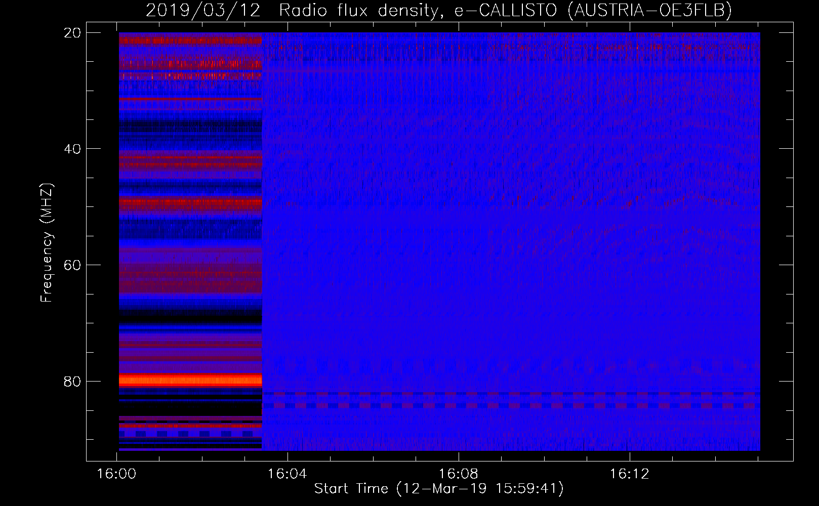Click the 'Frequency (MHZ)' axis title
The width and height of the screenshot is (819, 506).
[x=47, y=243]
